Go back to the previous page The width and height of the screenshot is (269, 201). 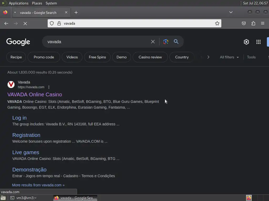[x=6, y=23]
